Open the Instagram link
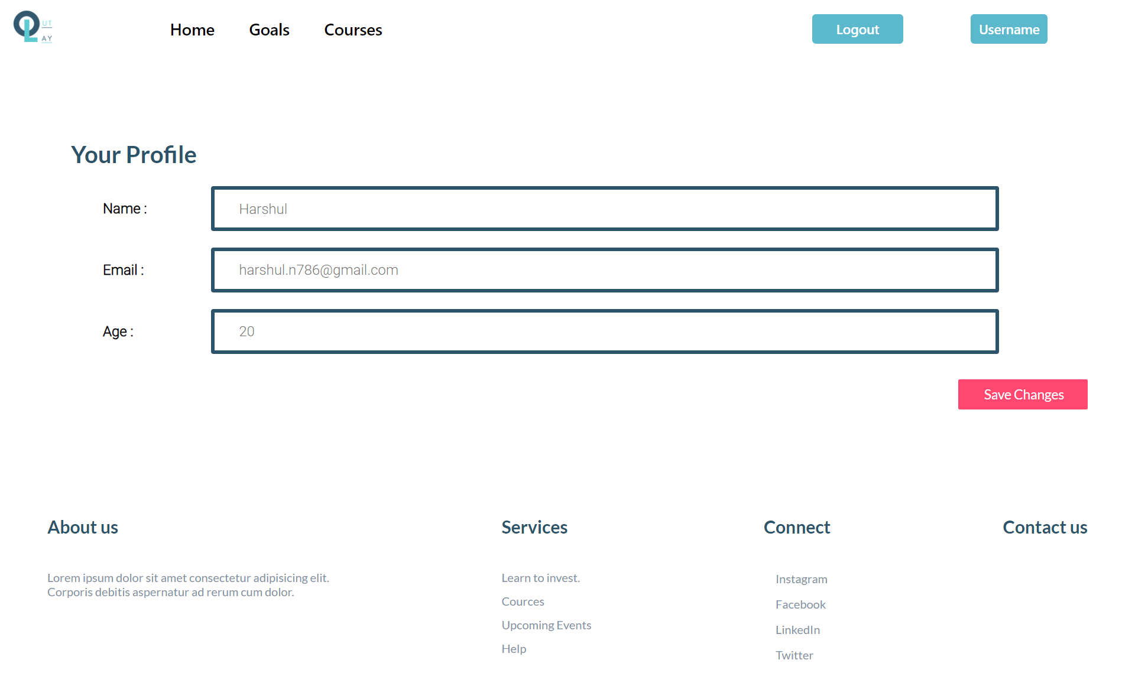 [801, 579]
